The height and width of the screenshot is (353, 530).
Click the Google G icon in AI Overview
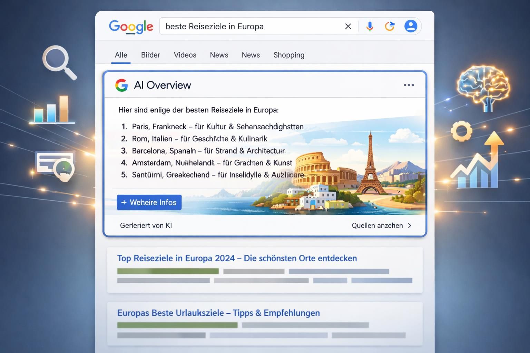click(121, 85)
